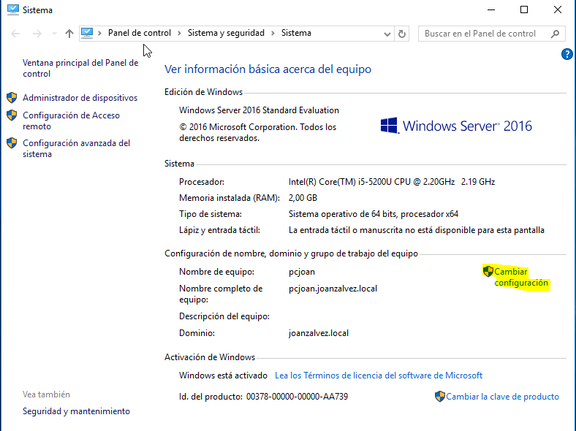
Task: Open Administrador de dispositivos
Action: tap(80, 97)
